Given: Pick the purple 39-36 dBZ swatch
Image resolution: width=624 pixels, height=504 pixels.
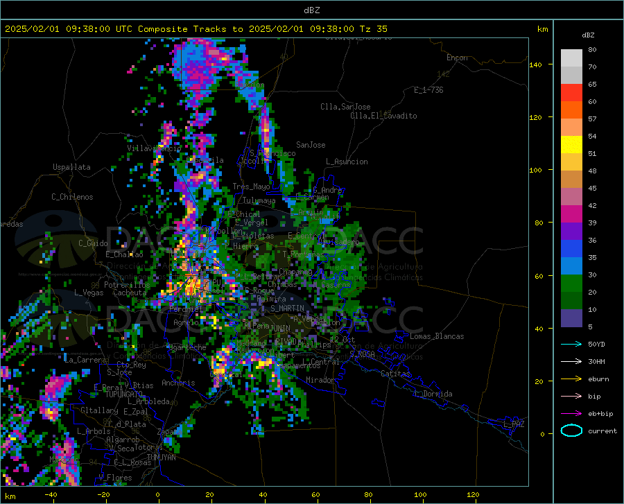Looking at the screenshot, I should (x=571, y=232).
